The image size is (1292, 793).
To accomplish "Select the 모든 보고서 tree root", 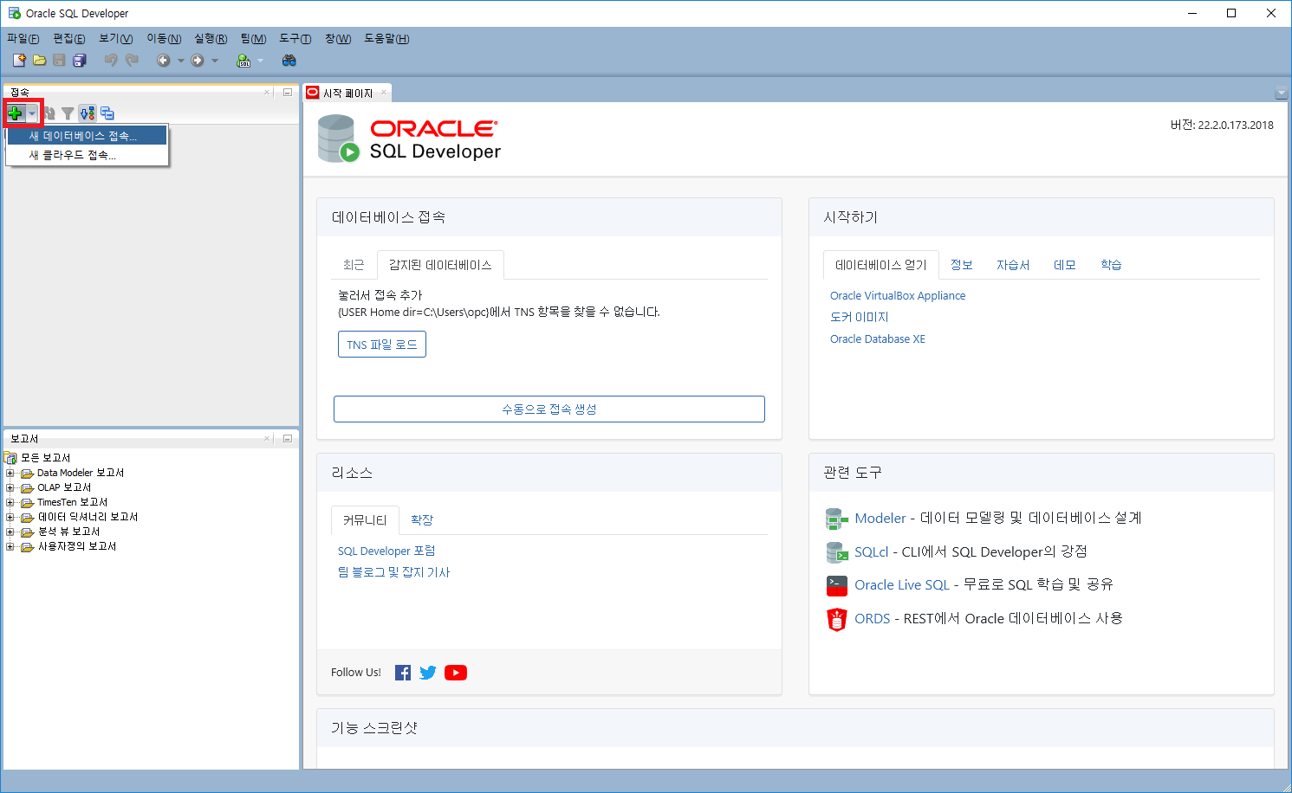I will [45, 458].
